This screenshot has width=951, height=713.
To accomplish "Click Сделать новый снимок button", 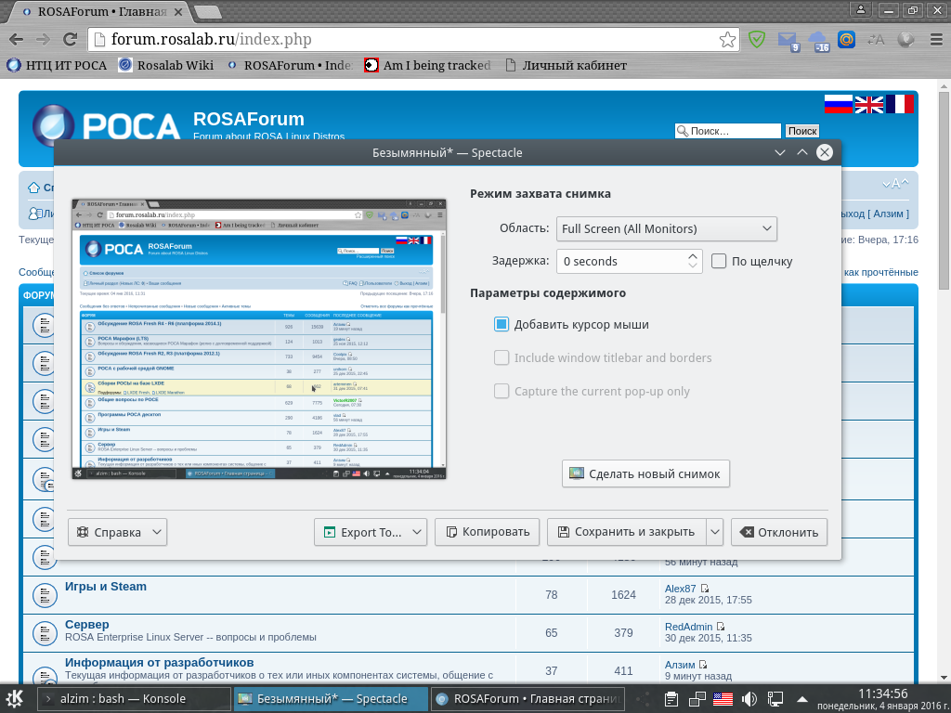I will coord(645,473).
